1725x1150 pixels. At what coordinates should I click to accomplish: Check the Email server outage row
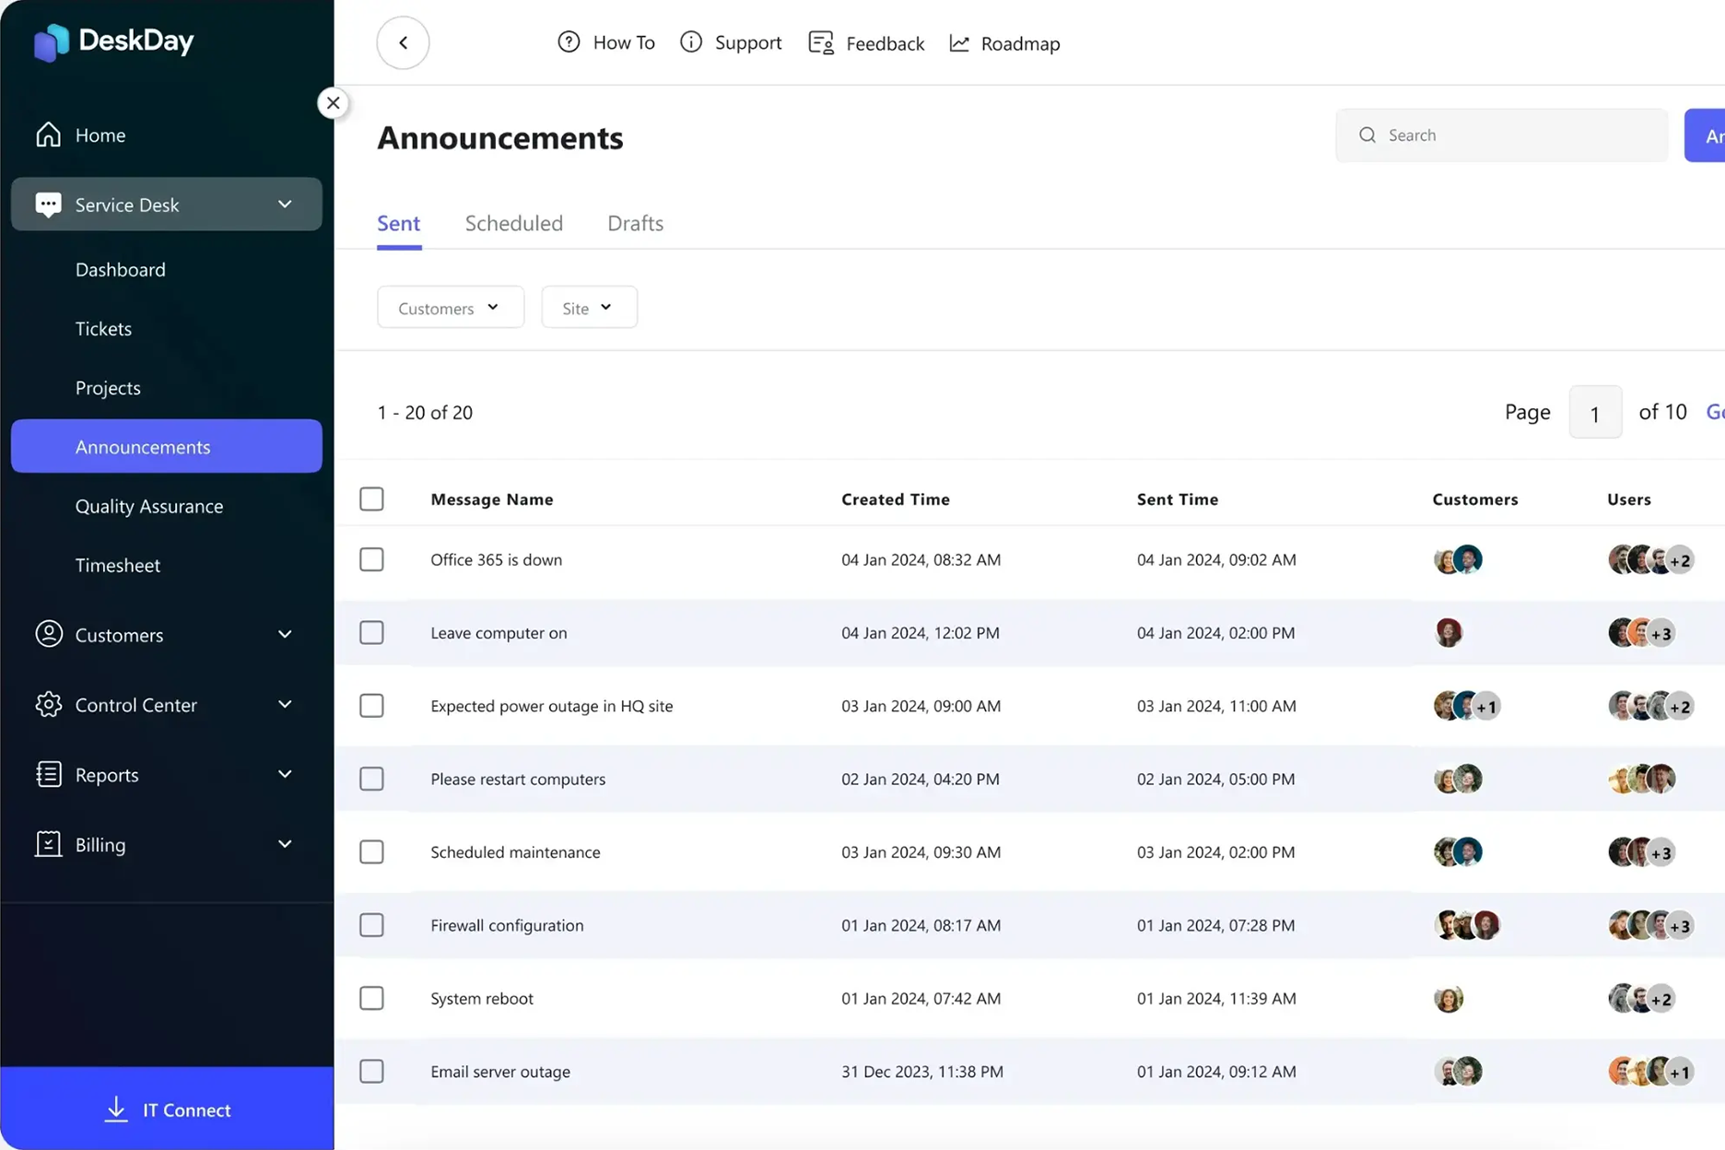click(371, 1071)
